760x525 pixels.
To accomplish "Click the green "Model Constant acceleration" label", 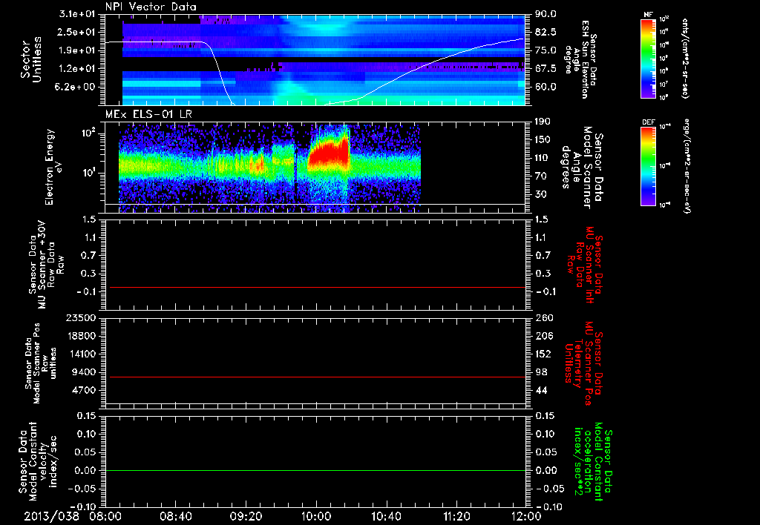I will 593,461.
